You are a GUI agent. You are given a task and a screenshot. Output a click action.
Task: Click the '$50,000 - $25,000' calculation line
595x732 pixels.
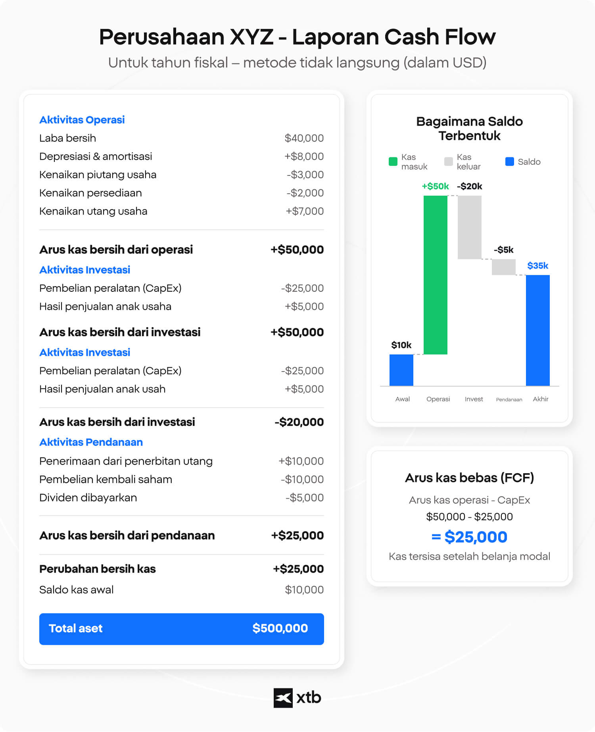[470, 517]
